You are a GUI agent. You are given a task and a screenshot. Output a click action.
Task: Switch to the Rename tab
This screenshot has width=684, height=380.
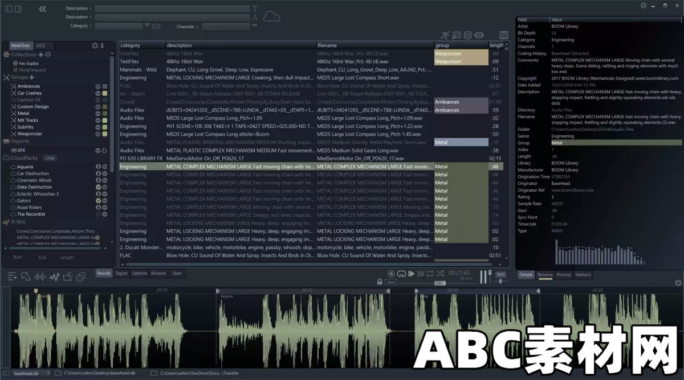[545, 275]
